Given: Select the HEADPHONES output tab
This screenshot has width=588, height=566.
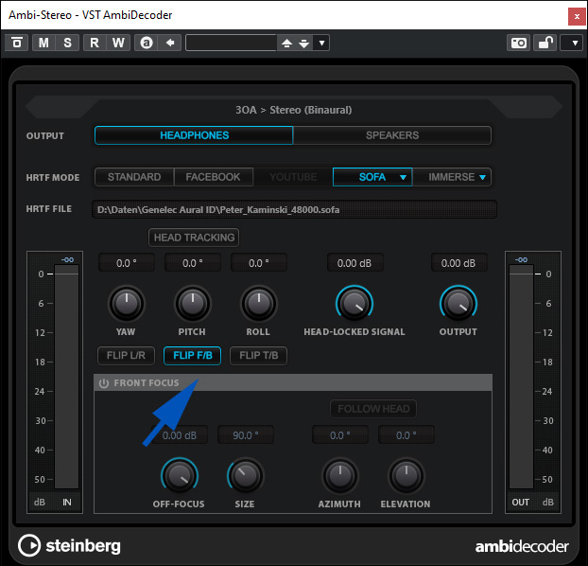Looking at the screenshot, I should pos(194,135).
